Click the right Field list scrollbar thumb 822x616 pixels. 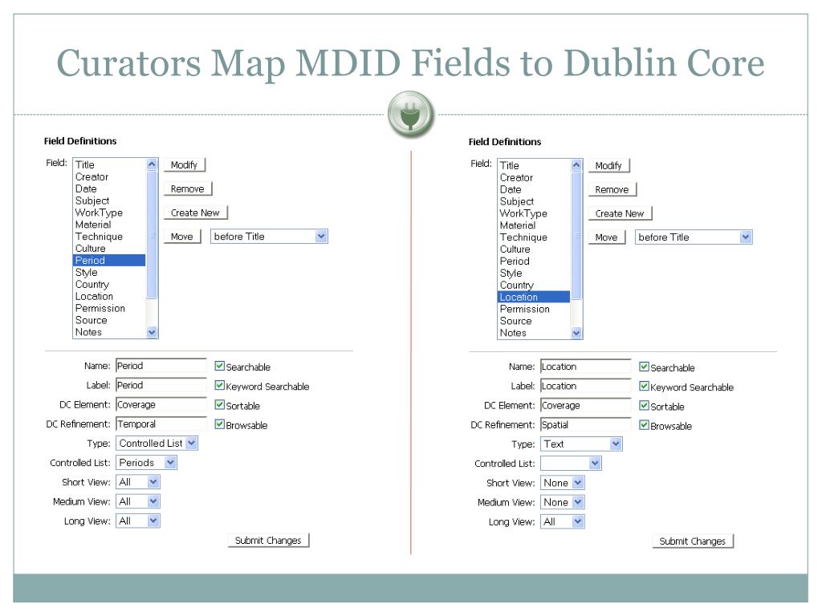(576, 236)
